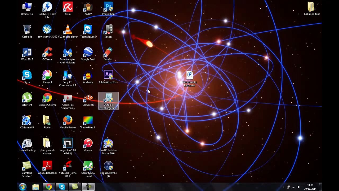Image resolution: width=339 pixels, height=191 pixels.
Task: Open the clock showing 11:28
Action: point(310,187)
